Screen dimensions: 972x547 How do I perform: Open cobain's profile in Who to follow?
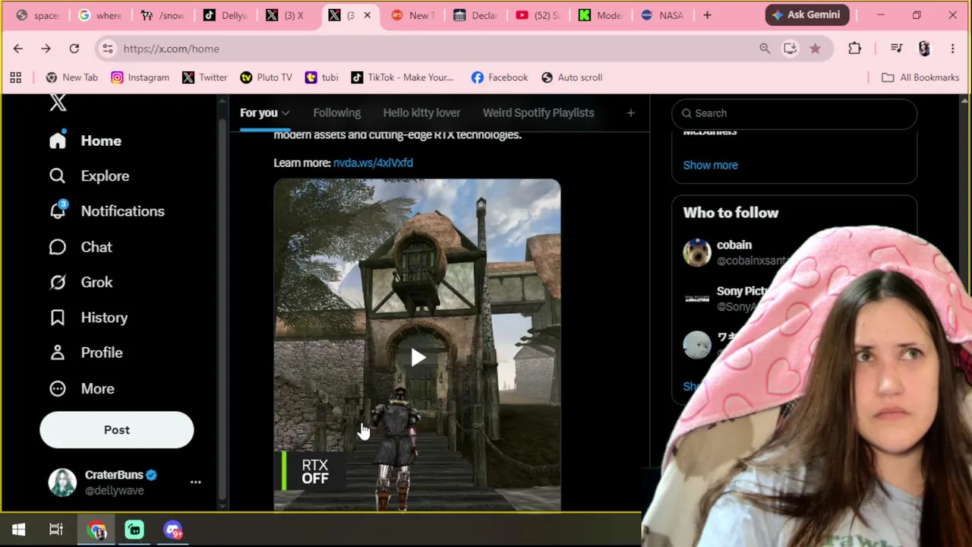[734, 245]
